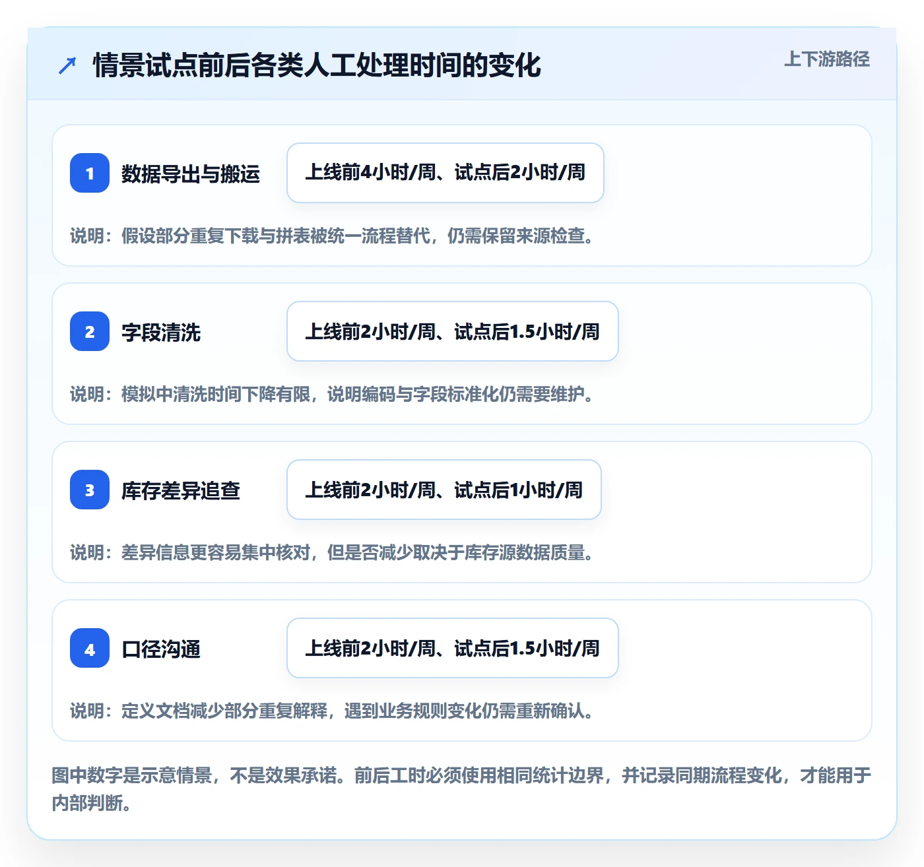Click the 字段清洗 pill 上线前2小时/周、试点后1.5小时/周
This screenshot has height=867, width=924.
(453, 331)
